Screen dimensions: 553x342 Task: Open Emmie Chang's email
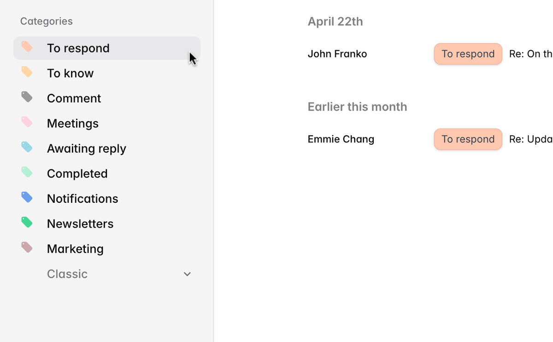[x=341, y=139]
